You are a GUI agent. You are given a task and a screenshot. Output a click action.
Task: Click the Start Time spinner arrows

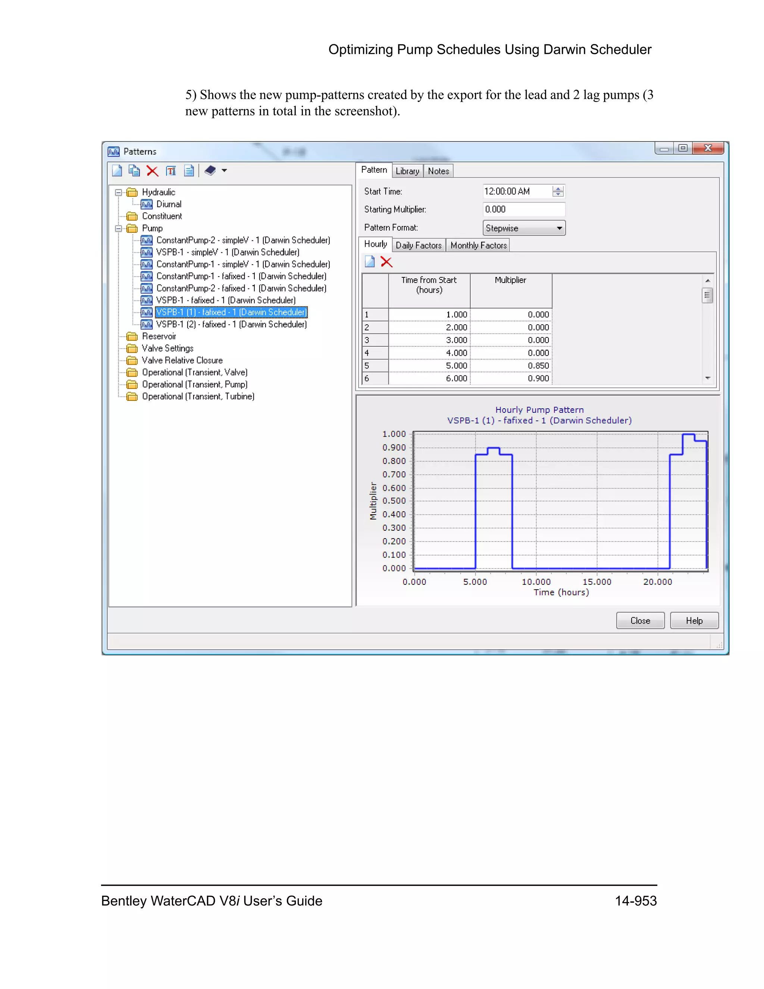[x=558, y=191]
